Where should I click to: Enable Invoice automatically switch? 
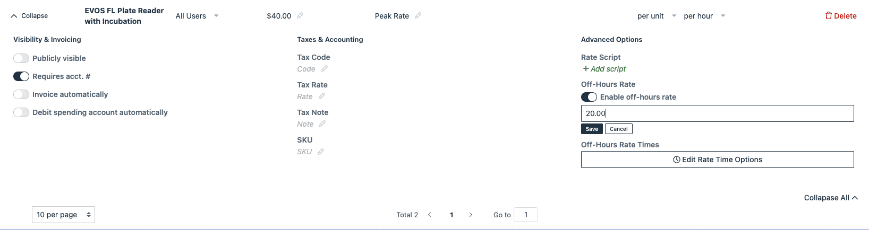pos(21,94)
